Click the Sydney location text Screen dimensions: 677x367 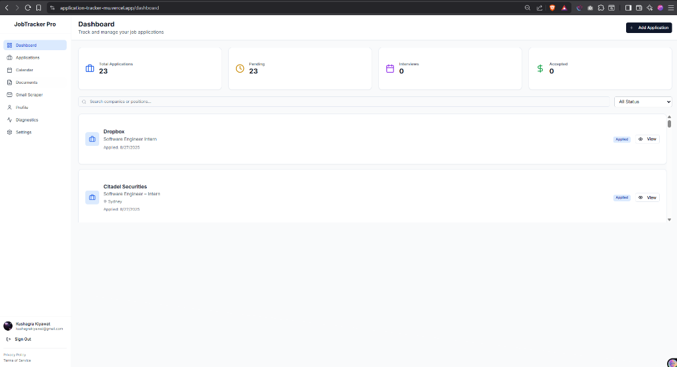coord(115,202)
